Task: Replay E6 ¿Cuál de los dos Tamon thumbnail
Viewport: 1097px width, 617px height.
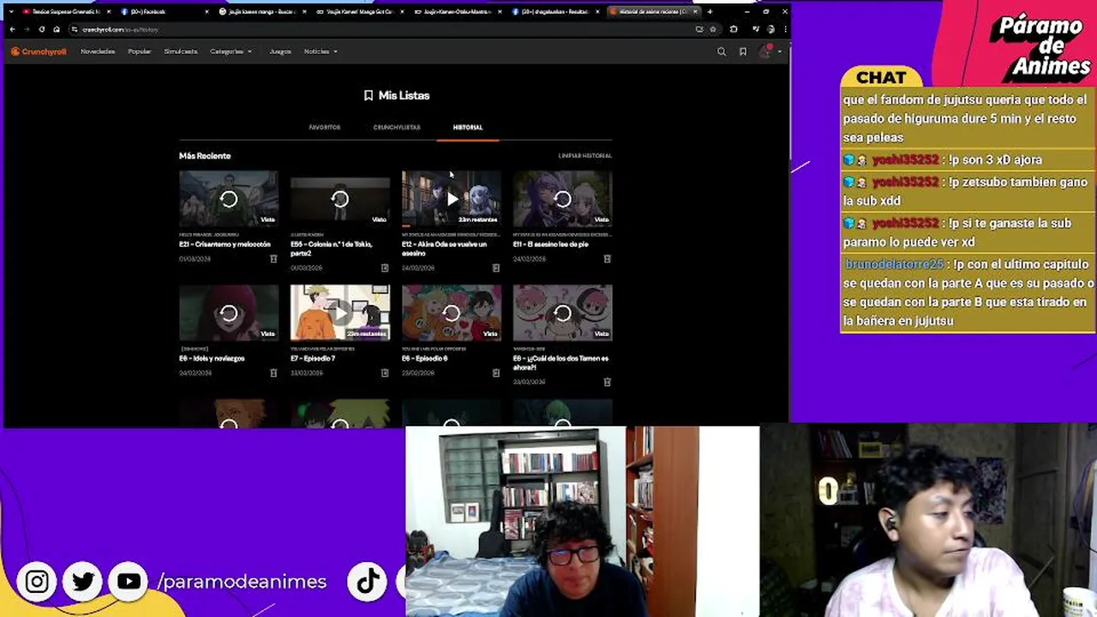Action: click(x=563, y=314)
